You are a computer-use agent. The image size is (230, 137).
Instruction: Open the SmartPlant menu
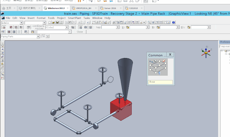click(75, 18)
